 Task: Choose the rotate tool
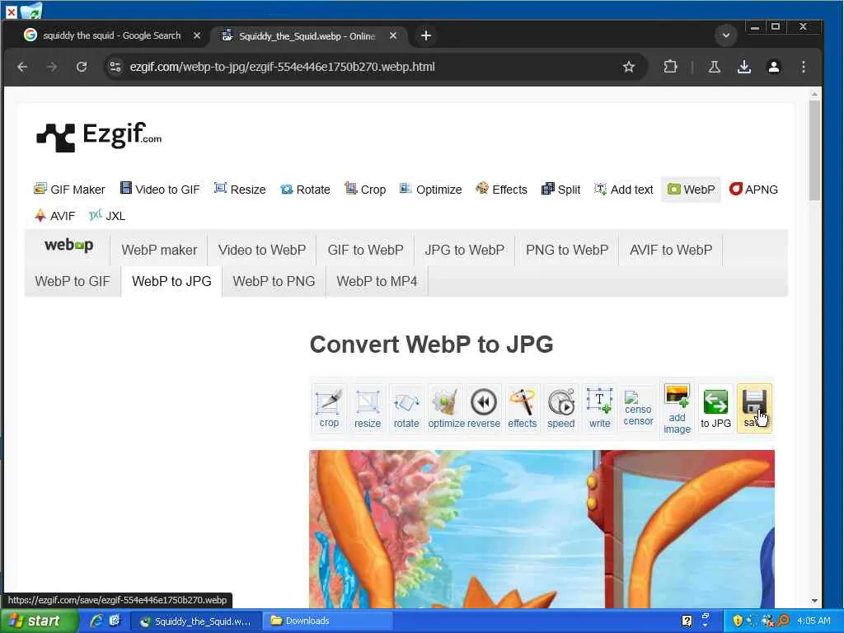tap(406, 407)
